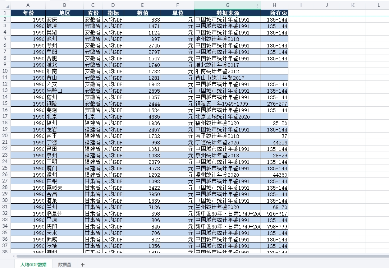
Task: Switch to the 人均GDP数据 sheet tab
Action: click(33, 264)
